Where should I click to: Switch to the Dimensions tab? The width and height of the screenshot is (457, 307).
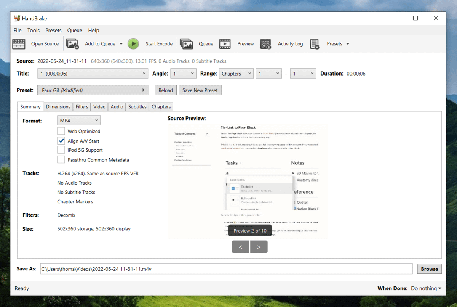58,107
